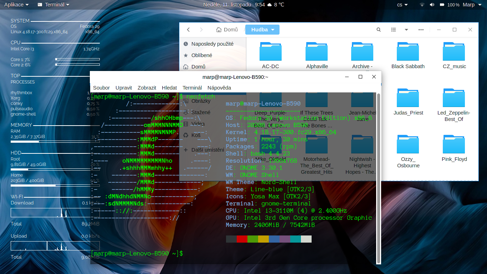
Task: Open the cs keyboard layout dropdown
Action: (x=403, y=5)
